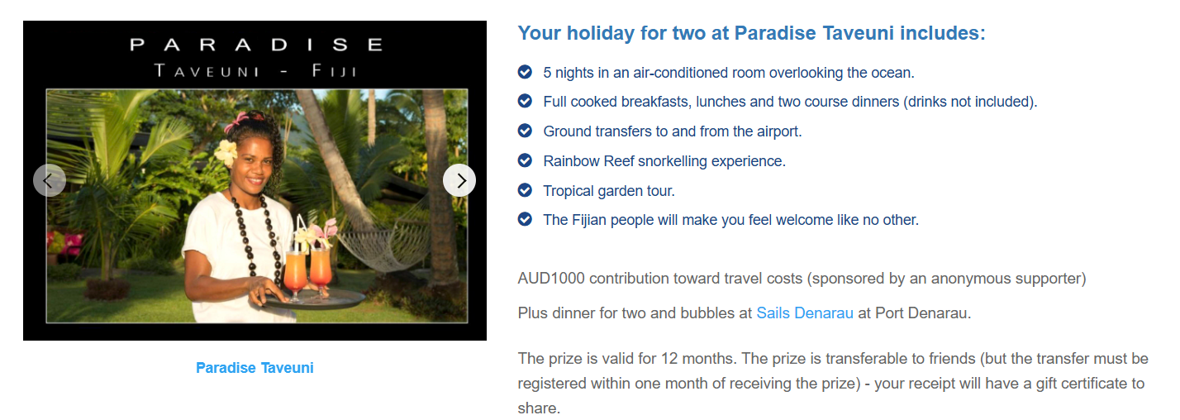Click the previous slide arrow on carousel
1180x420 pixels.
click(x=50, y=180)
